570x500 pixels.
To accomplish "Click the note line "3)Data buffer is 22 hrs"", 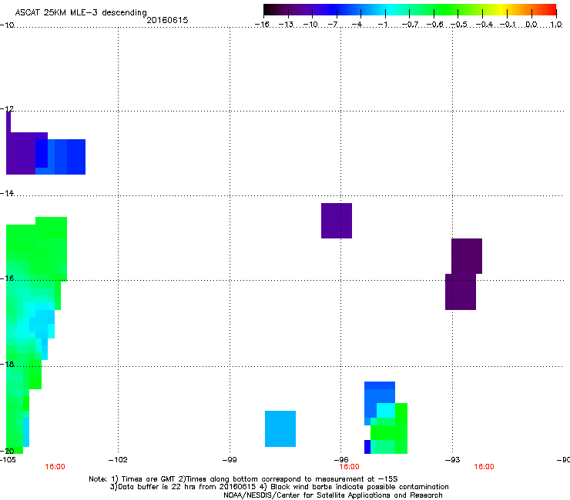I will (x=279, y=487).
